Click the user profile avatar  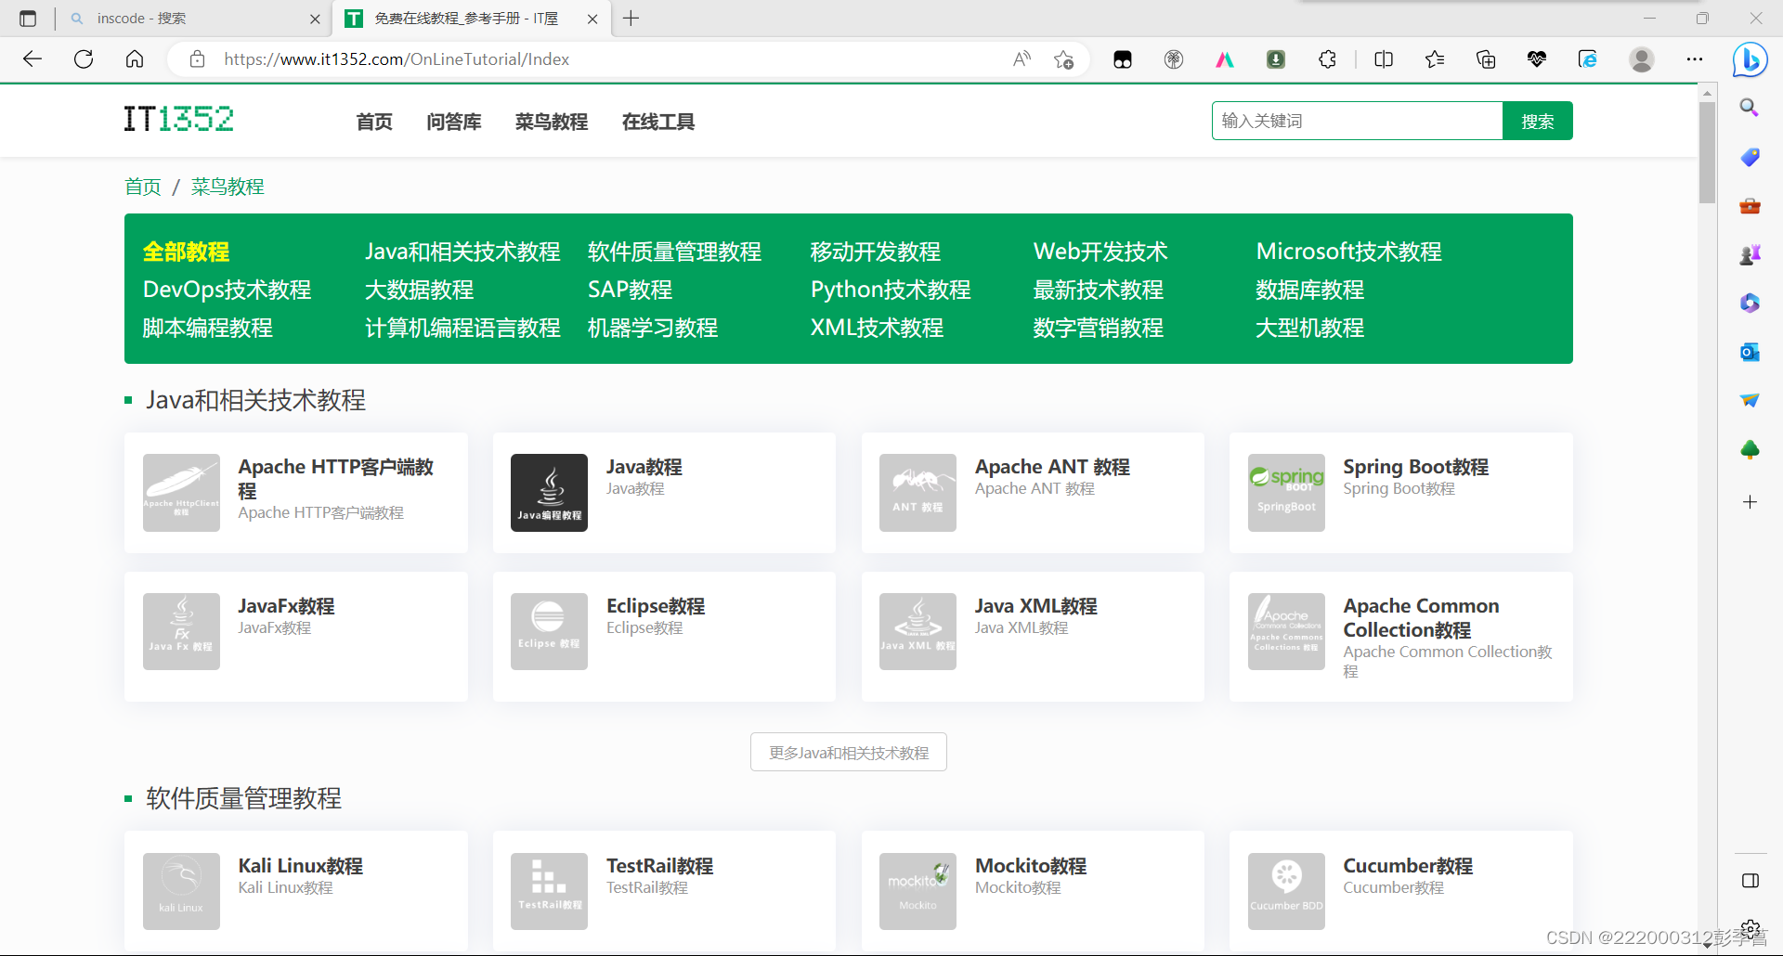click(x=1642, y=59)
